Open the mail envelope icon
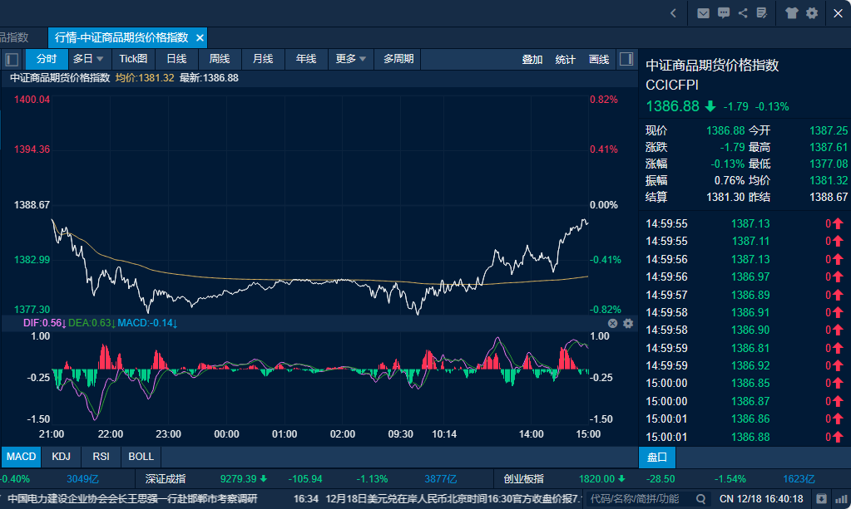Image resolution: width=851 pixels, height=509 pixels. (x=704, y=12)
